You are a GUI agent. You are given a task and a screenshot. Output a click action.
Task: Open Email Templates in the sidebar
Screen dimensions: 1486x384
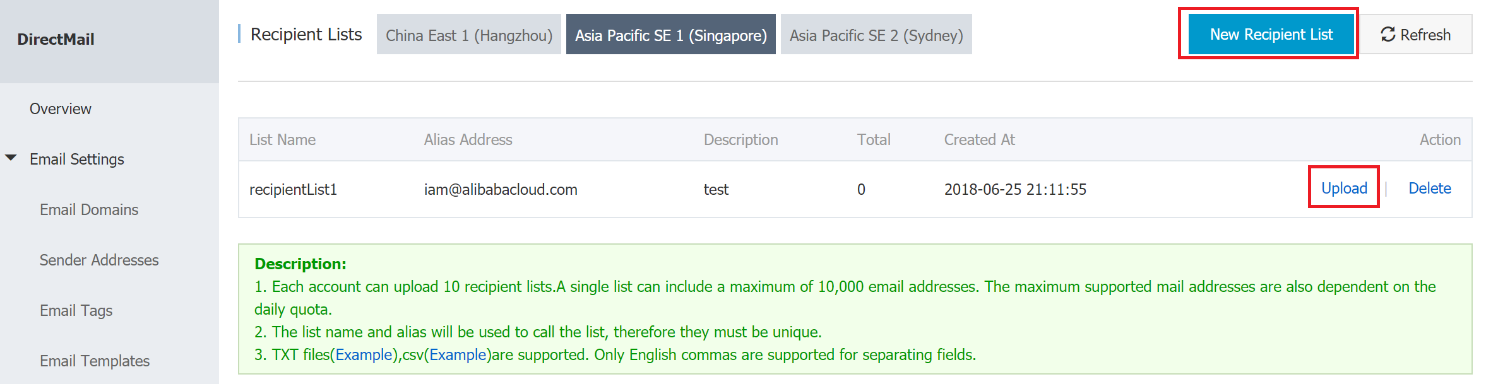point(95,361)
